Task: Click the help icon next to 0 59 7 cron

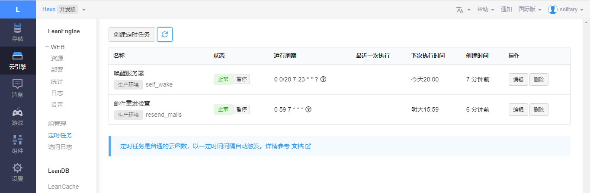Action: 308,109
